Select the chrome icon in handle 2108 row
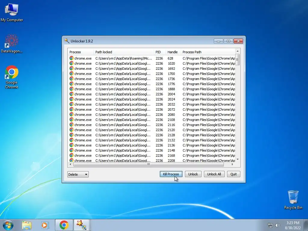 point(72,119)
